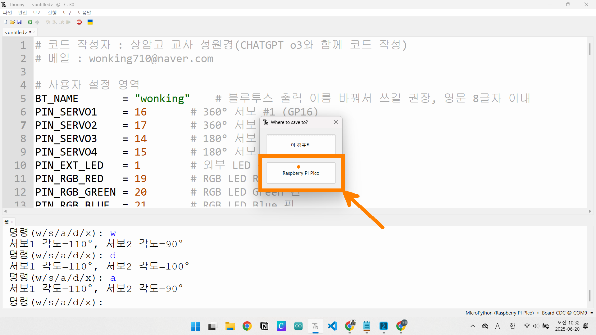Switch to Thonny from the taskbar
The width and height of the screenshot is (596, 335).
click(316, 326)
